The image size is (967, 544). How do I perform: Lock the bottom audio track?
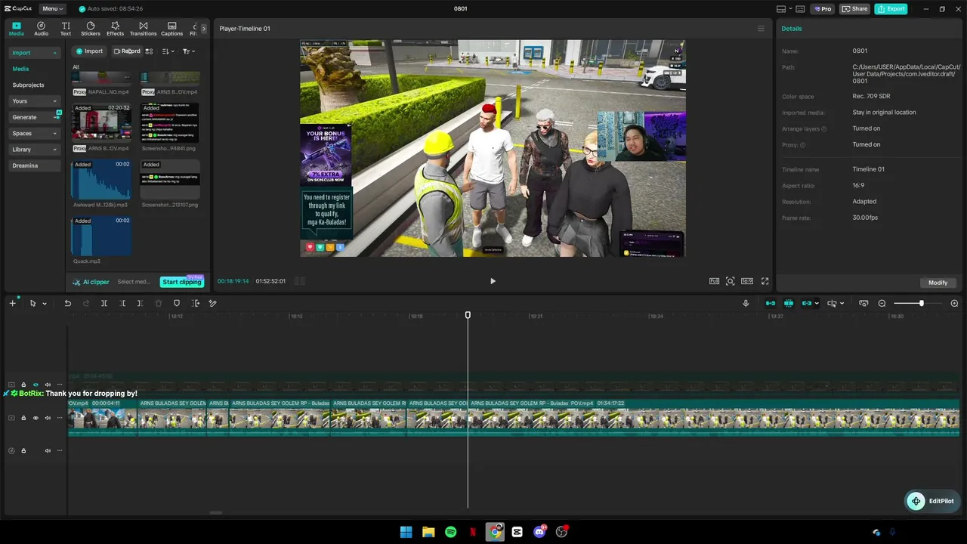point(23,450)
